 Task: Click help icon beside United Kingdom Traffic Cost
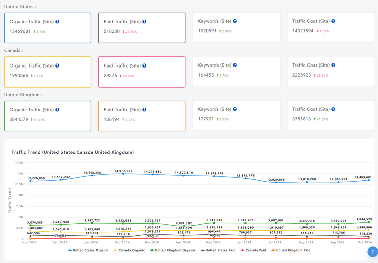tap(333, 109)
